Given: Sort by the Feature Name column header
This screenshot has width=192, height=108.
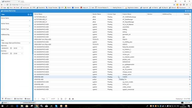Looking at the screenshot, I should coord(134,14).
